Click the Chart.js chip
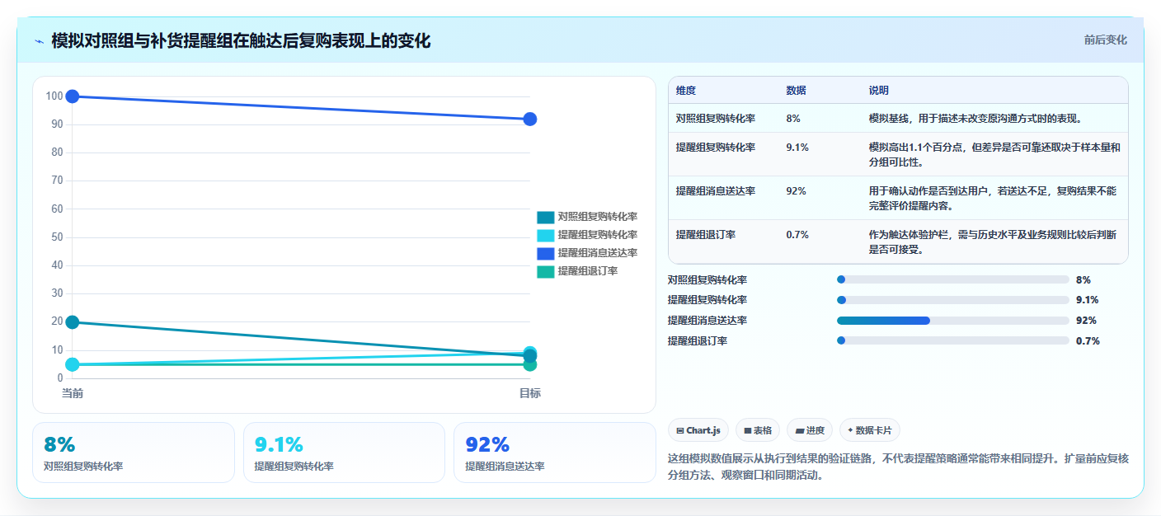 coord(698,430)
